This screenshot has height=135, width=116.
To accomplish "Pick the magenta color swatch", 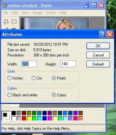I will click(50, 118).
